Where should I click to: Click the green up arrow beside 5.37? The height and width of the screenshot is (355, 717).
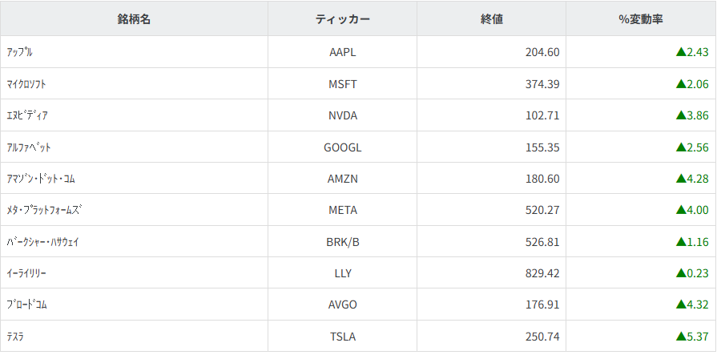tap(681, 337)
